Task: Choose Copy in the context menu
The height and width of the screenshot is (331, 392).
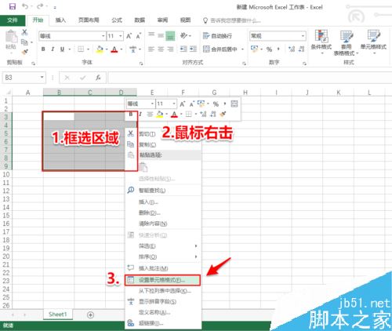Action: click(x=163, y=144)
